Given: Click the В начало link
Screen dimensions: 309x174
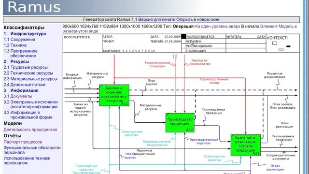Looking at the screenshot, I should [250, 26].
